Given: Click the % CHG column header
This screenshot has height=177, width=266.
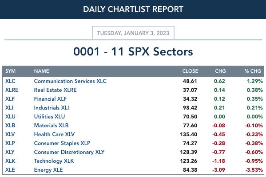Looking at the screenshot, I should click(x=253, y=71).
